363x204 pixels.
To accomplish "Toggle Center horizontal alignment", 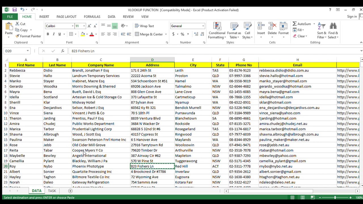I will [x=109, y=34].
